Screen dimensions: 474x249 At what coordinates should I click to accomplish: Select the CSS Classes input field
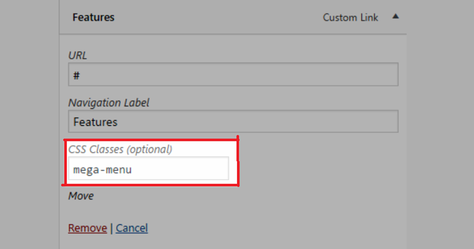point(148,169)
